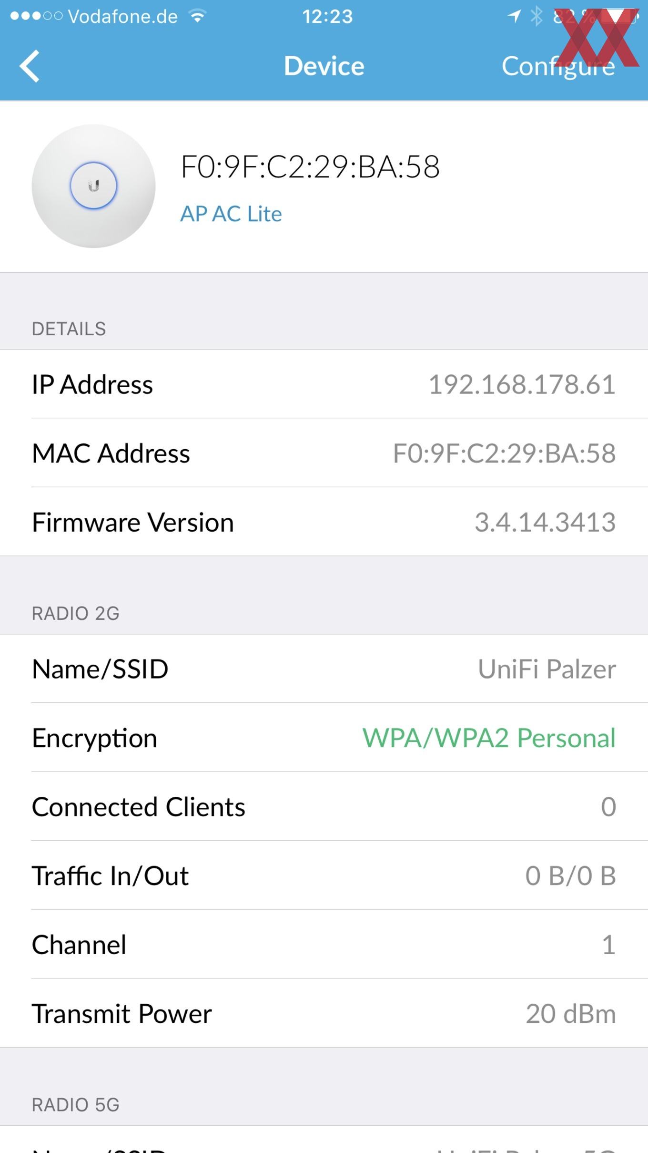Image resolution: width=648 pixels, height=1153 pixels.
Task: Open the AP AC Lite model link
Action: (231, 214)
